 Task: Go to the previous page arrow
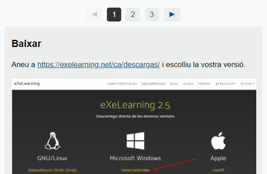(94, 14)
